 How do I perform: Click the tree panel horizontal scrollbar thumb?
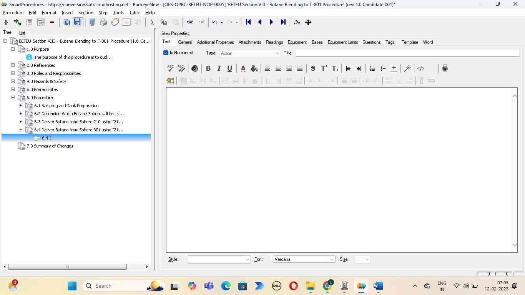(x=67, y=267)
